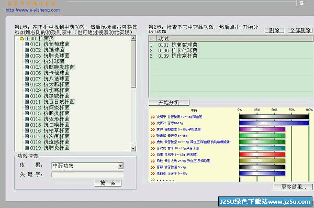Click the 搜索 search button

[x=108, y=183]
